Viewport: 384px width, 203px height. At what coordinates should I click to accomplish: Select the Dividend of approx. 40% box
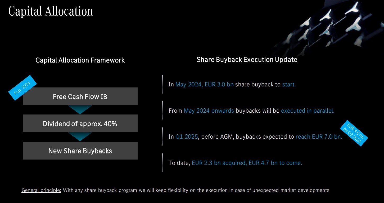tap(80, 123)
